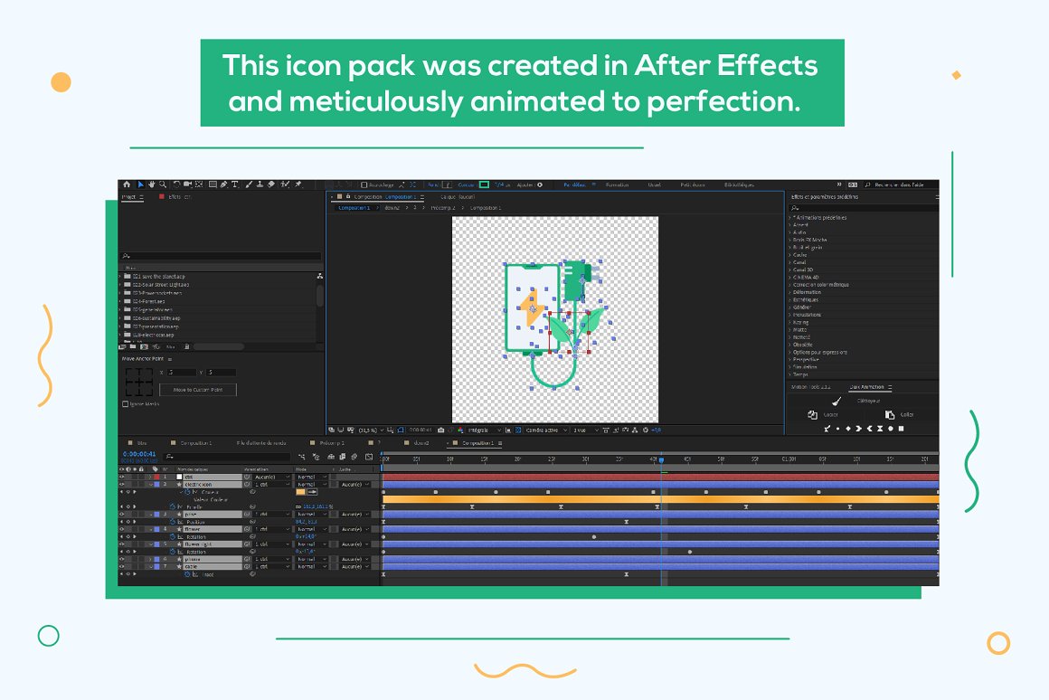
Task: Switch to the Bibliothèques workspace
Action: tap(739, 184)
